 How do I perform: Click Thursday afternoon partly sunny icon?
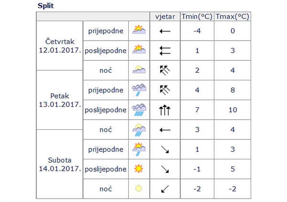click(x=139, y=49)
